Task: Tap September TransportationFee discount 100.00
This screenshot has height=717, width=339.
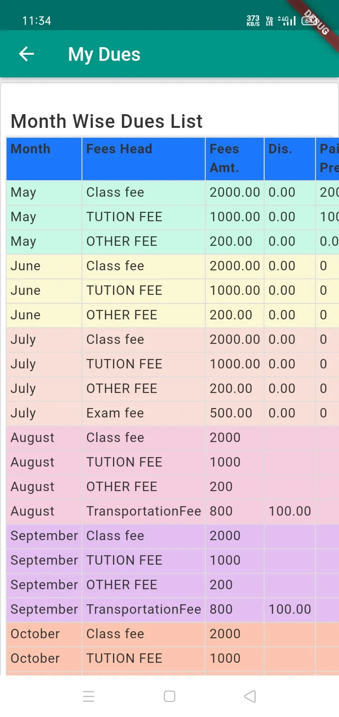Action: 290,609
